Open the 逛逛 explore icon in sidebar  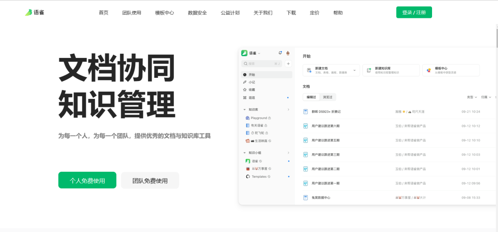pos(245,98)
